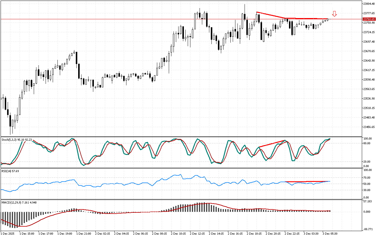
Task: Select the 2 Dec 12:15 time label
Action: [197, 234]
